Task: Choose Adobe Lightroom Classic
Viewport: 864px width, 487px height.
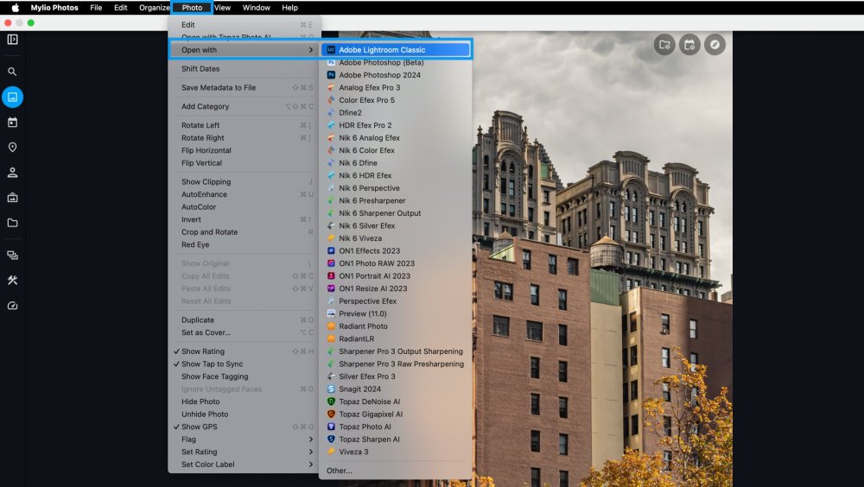Action: pyautogui.click(x=396, y=49)
